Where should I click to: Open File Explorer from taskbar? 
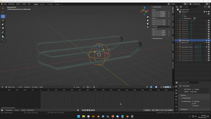pos(84,116)
